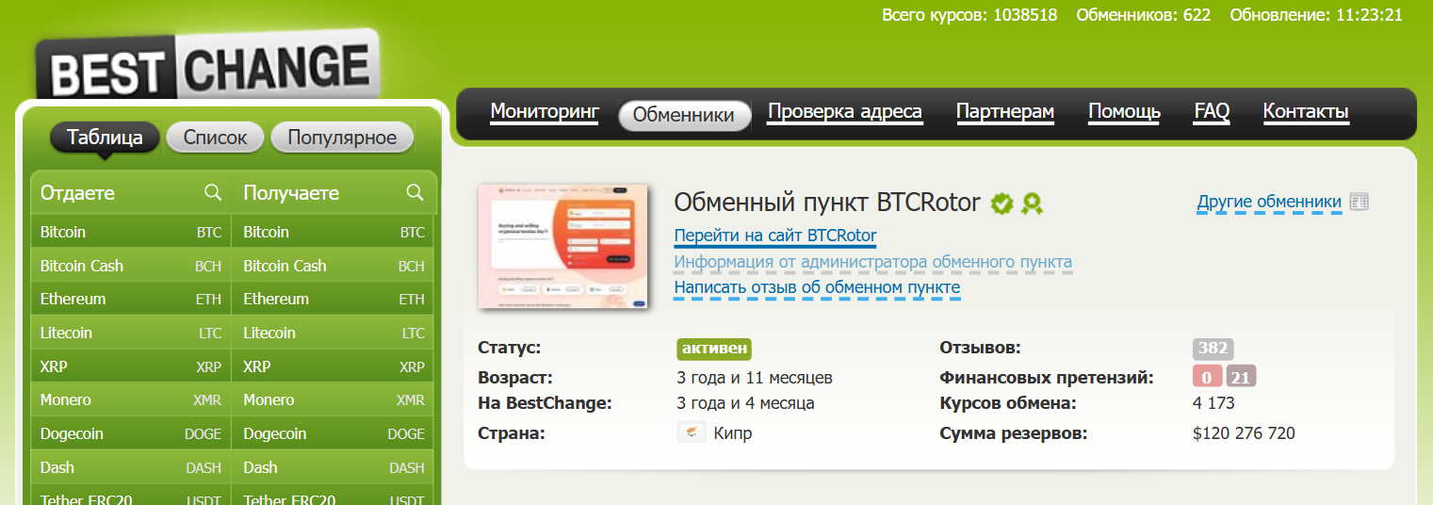The image size is (1433, 505).
Task: Select Bitcoin in Получаете column
Action: click(334, 232)
